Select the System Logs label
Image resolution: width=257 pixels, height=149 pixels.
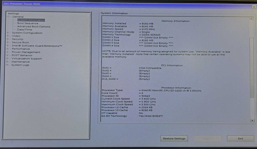[x=20, y=65]
